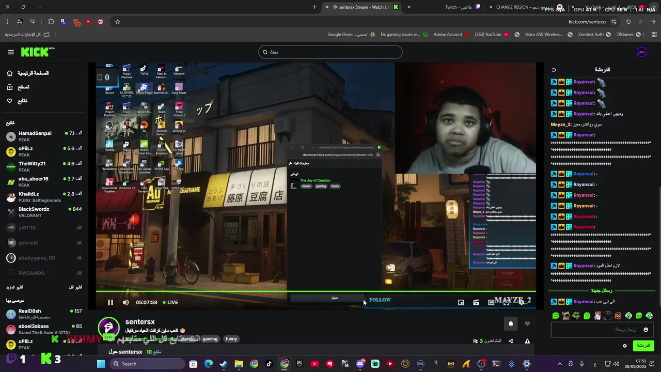
Task: Click the share icon below the stream
Action: pos(511,341)
